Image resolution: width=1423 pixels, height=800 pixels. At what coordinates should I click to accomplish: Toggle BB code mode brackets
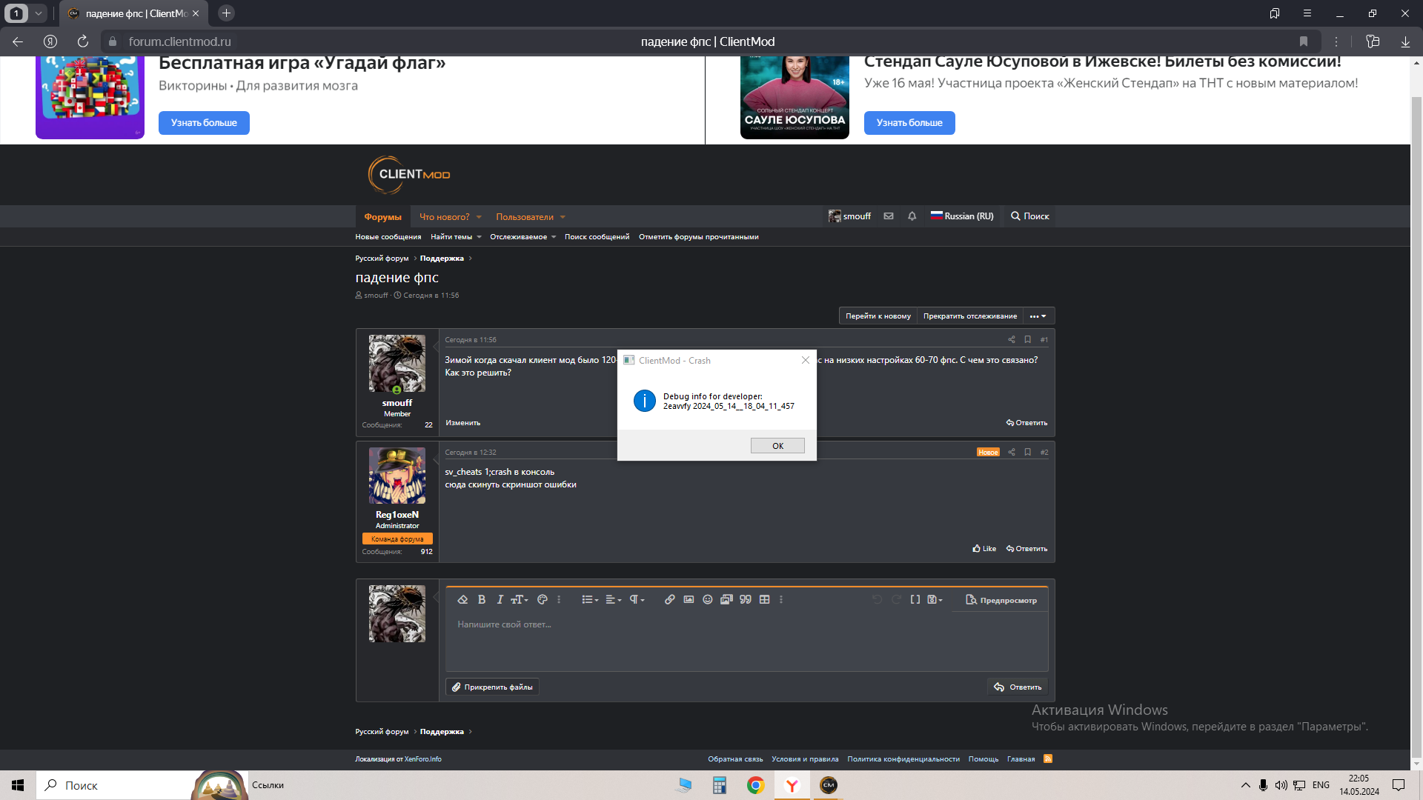915,599
